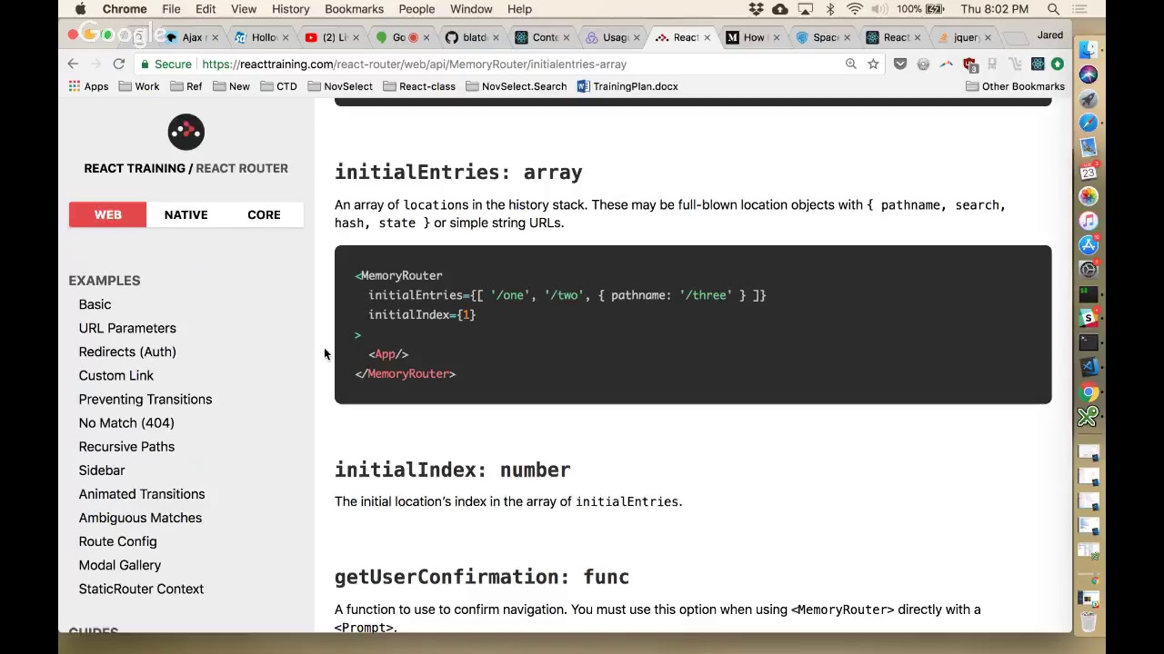Image resolution: width=1164 pixels, height=654 pixels.
Task: Reload the page with the refresh icon
Action: pos(118,64)
